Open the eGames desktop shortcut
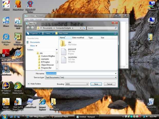 [x=6, y=5]
